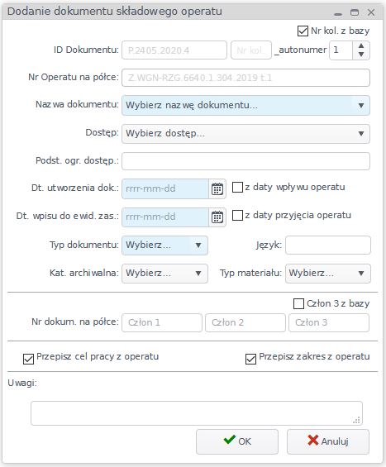Viewport: 386px width, 467px height.
Task: Confirm with the OK button
Action: click(237, 441)
